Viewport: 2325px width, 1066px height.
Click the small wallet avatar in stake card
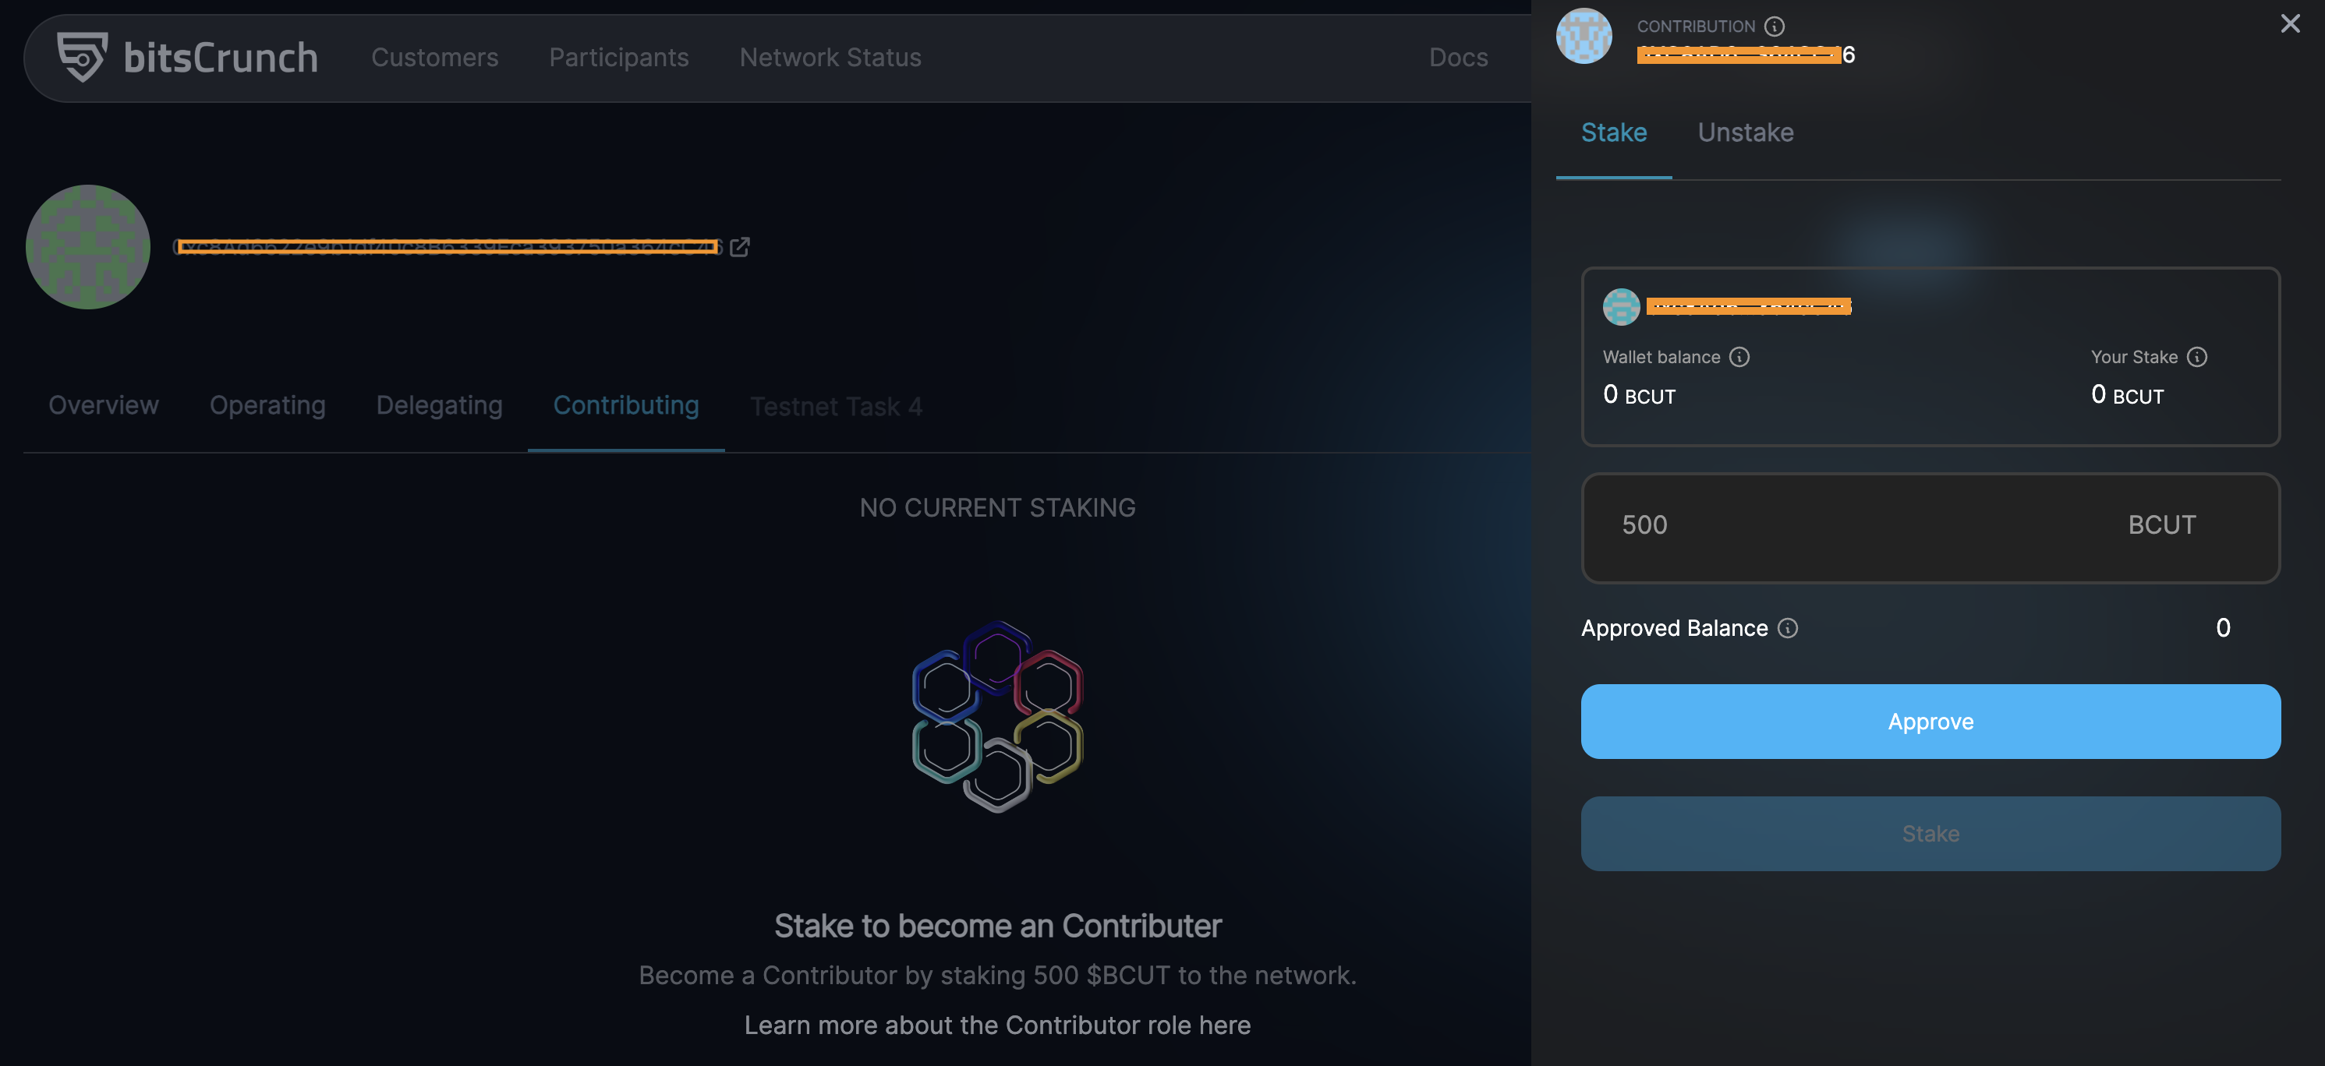[x=1621, y=307]
